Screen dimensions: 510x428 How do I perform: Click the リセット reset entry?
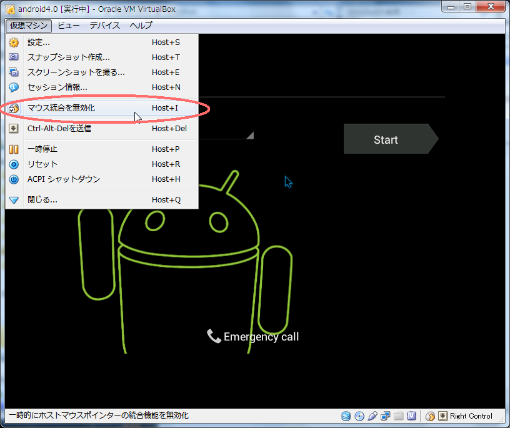(x=101, y=164)
